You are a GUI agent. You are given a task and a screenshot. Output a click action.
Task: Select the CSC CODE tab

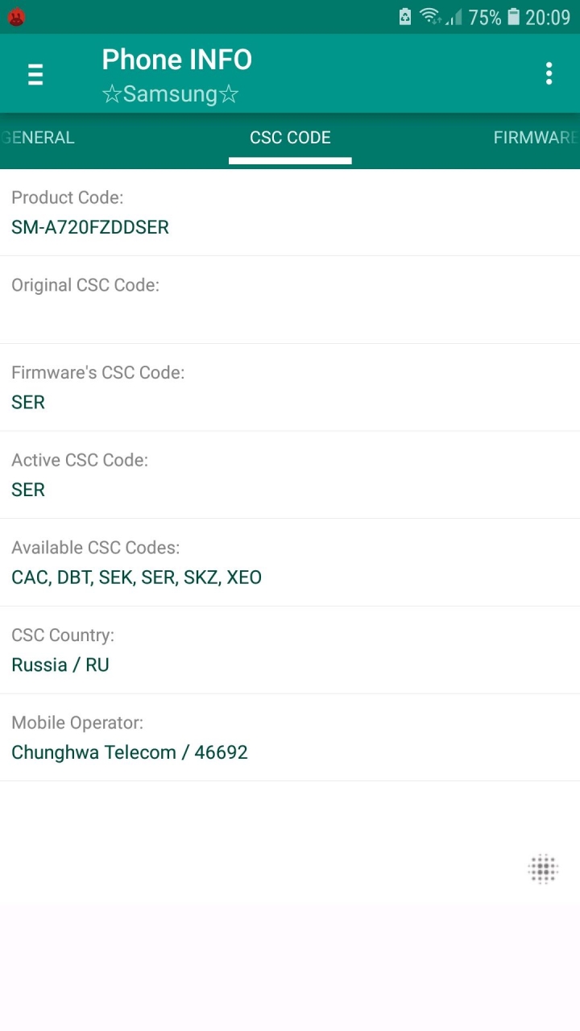point(290,138)
